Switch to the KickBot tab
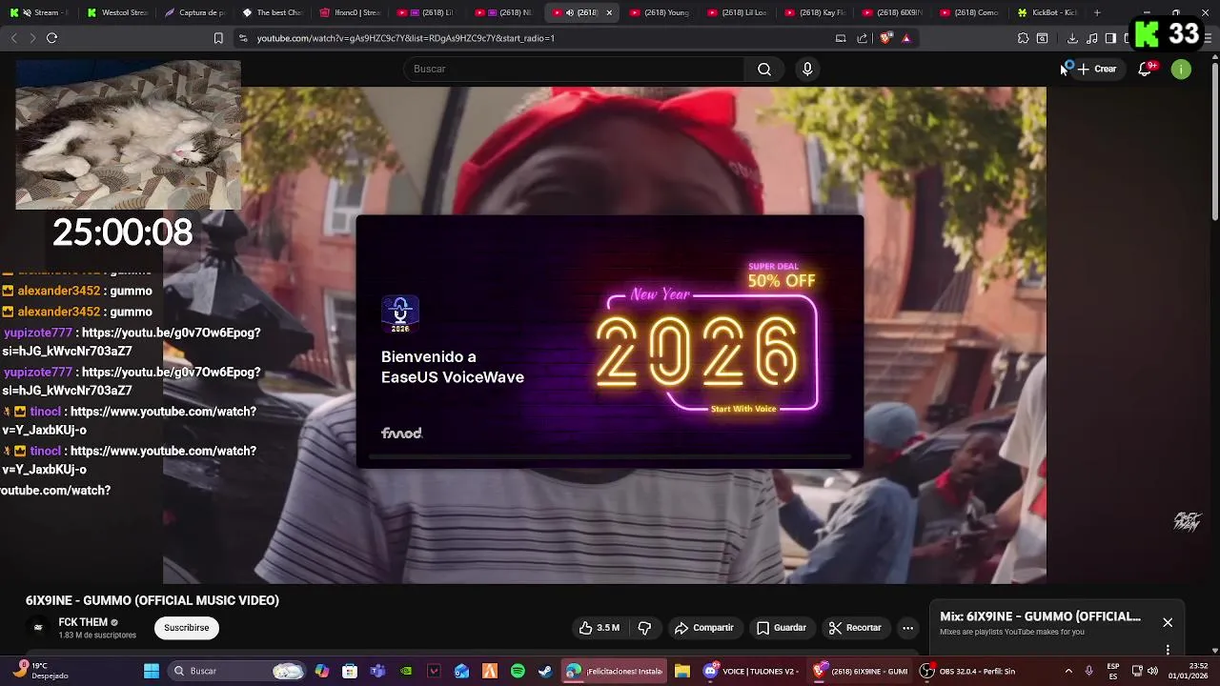The height and width of the screenshot is (686, 1220). [1047, 12]
